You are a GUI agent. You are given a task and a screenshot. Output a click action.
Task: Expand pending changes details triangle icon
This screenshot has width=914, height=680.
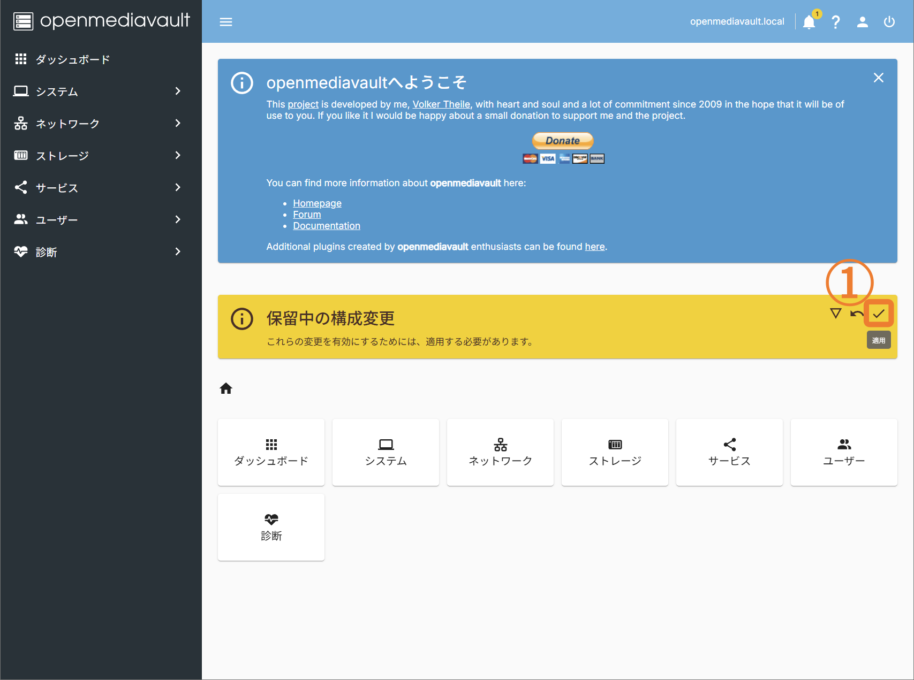coord(835,313)
